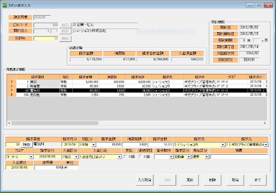Open the 発生区分 dropdown showing 通常
Viewport: 276px width, 193px height.
pos(207,157)
